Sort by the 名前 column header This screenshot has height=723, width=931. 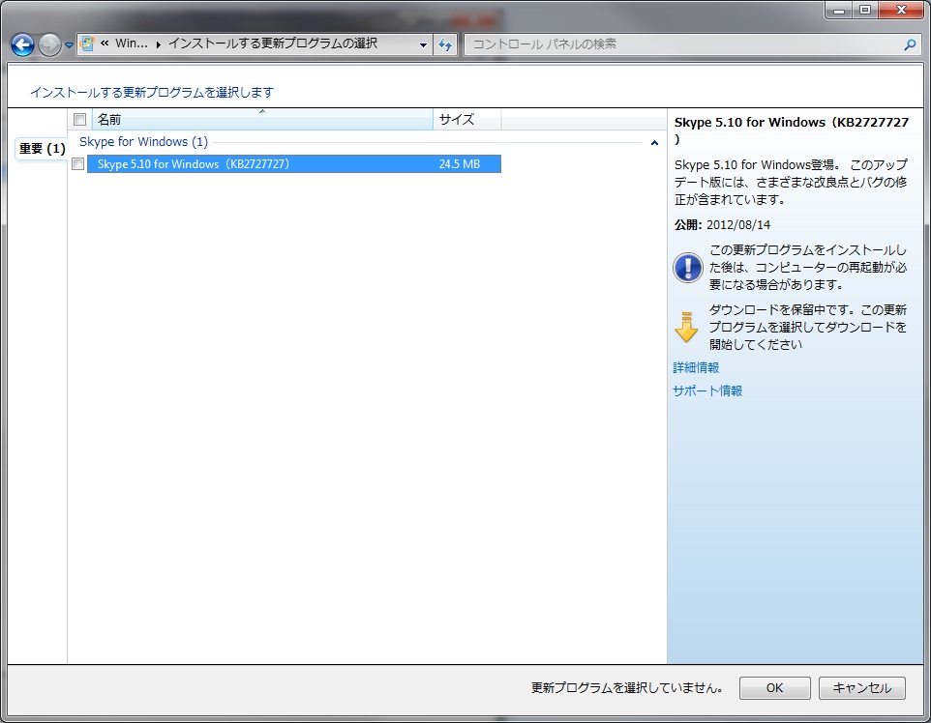262,119
